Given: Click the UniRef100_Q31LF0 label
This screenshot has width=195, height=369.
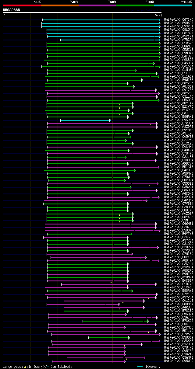Looking at the screenshot, I should (x=179, y=97).
